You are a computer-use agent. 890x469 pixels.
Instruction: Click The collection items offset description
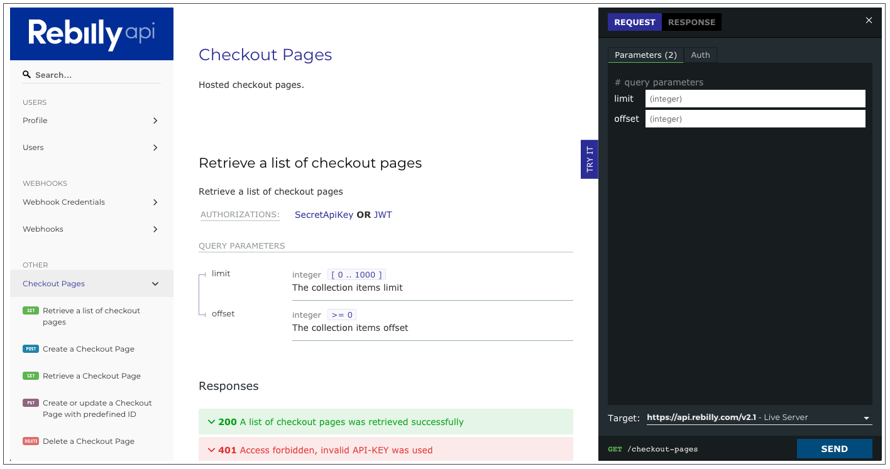350,328
